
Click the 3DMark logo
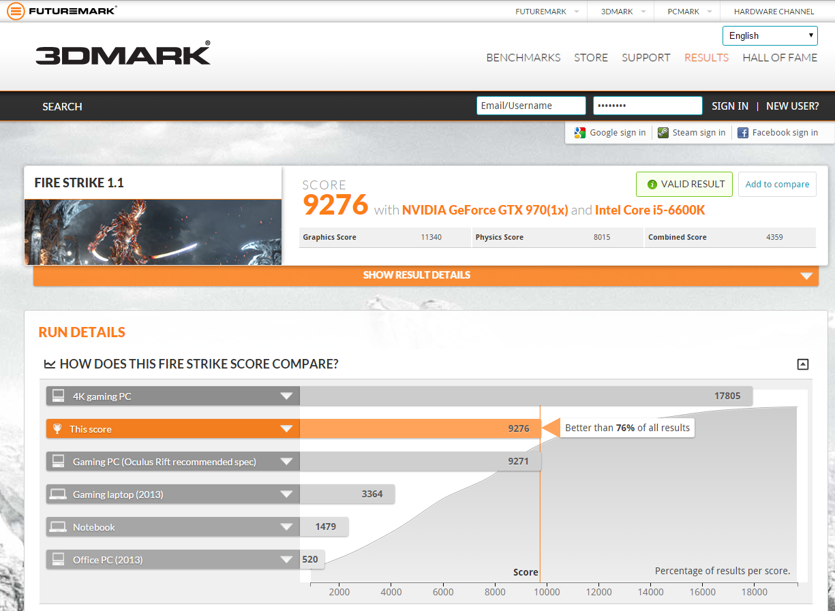click(123, 53)
